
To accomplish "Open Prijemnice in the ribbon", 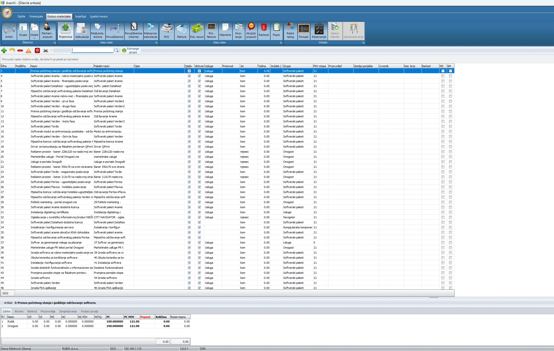I will tap(66, 31).
